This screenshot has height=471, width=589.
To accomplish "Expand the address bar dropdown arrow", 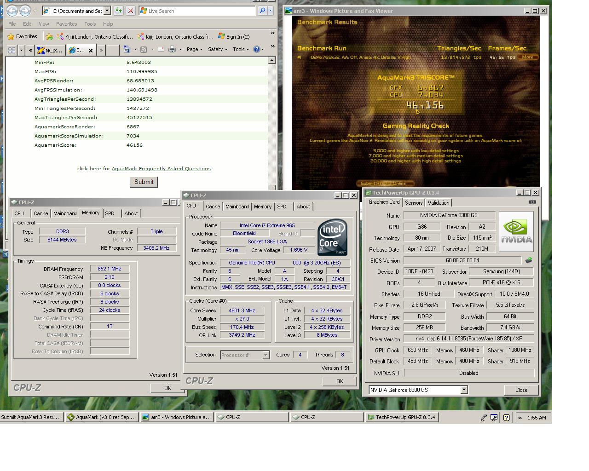I will (107, 10).
